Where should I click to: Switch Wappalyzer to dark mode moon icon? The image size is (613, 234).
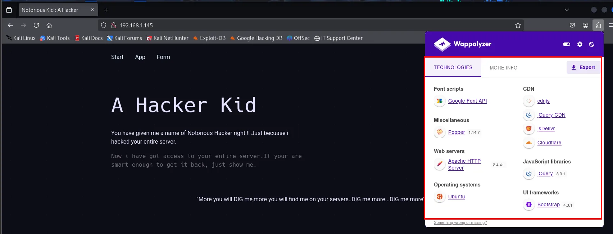(x=591, y=44)
